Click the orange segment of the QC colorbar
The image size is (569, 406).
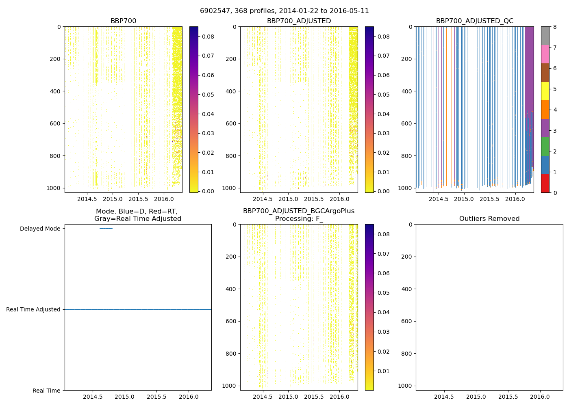click(545, 110)
